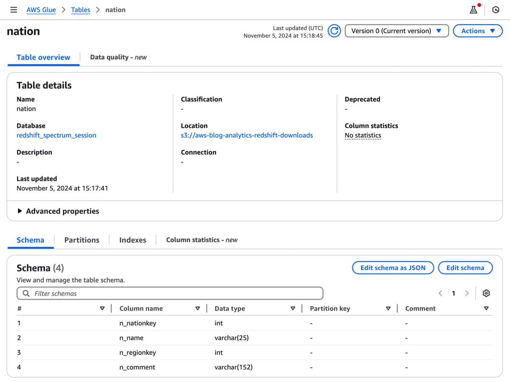The image size is (510, 382).
Task: Click page number 1 in pagination
Action: point(453,293)
